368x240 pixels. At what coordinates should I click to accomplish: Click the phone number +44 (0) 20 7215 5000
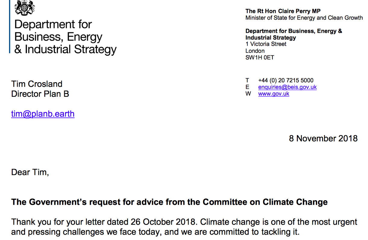(286, 80)
